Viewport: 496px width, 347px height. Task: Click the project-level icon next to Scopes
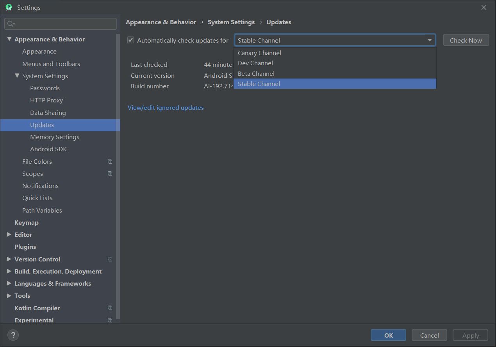pos(110,173)
